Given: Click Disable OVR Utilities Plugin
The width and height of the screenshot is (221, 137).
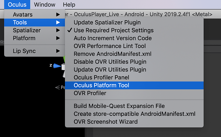Looking at the screenshot, I should [x=110, y=62].
